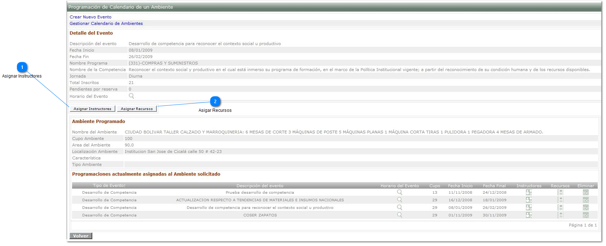Screen dimensions: 606x246
Task: View schedule for Prueba desarrollo de competencia
Action: [399, 192]
